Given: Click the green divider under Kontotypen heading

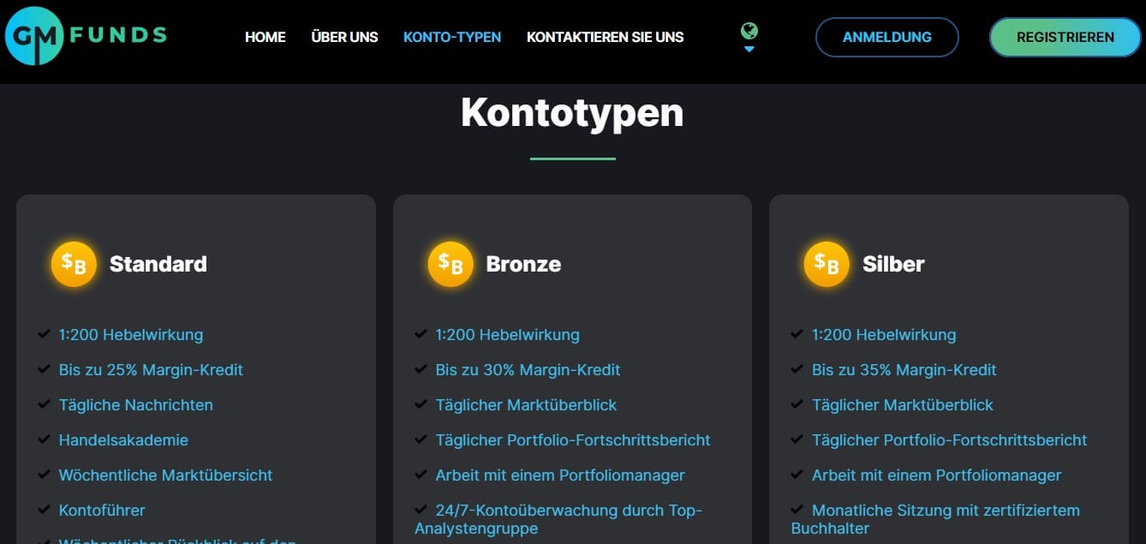Looking at the screenshot, I should click(x=572, y=158).
